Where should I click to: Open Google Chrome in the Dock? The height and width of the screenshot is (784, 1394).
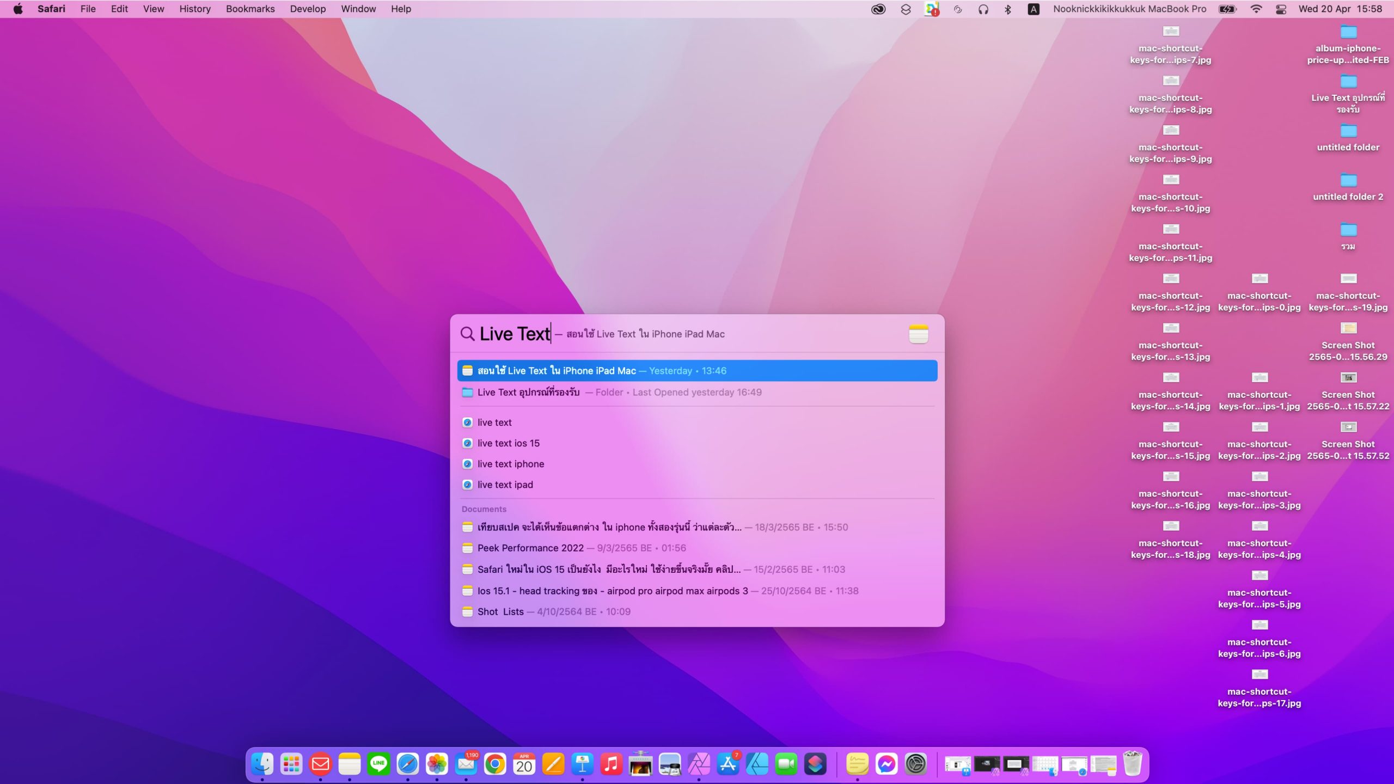pos(495,764)
